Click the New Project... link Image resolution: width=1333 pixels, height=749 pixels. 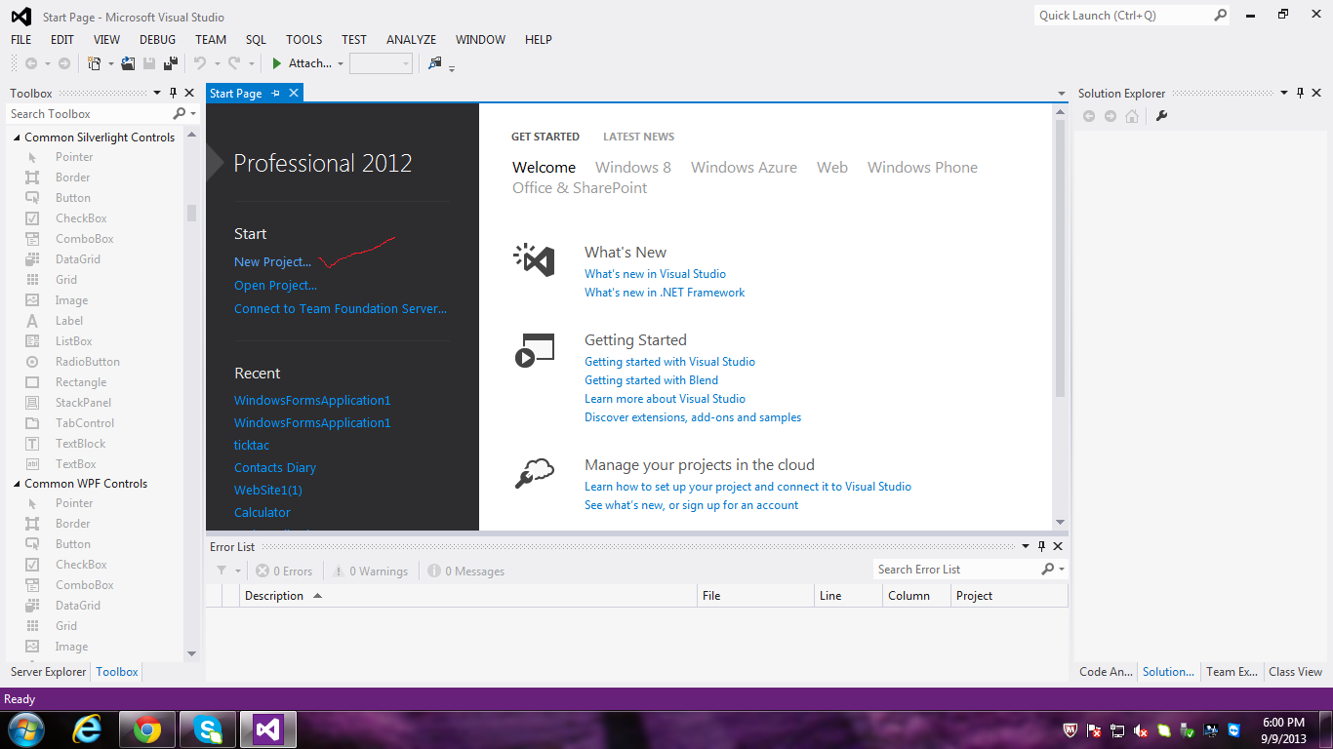click(x=272, y=262)
